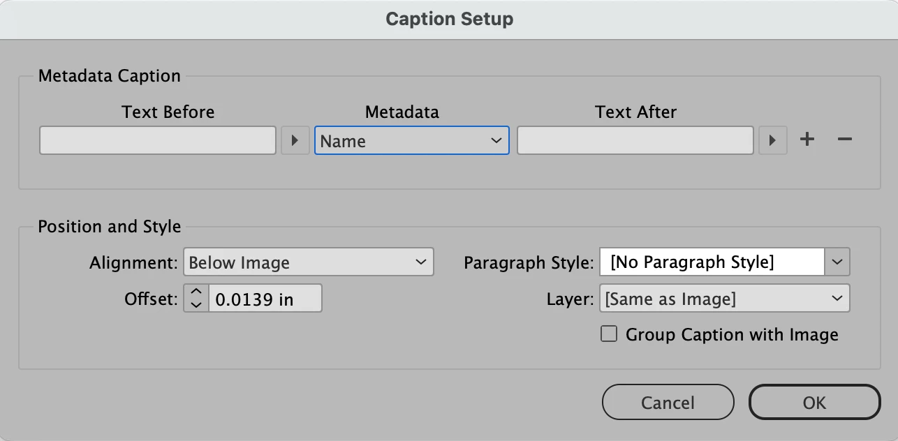
Task: Click the Offset label text
Action: tap(151, 299)
